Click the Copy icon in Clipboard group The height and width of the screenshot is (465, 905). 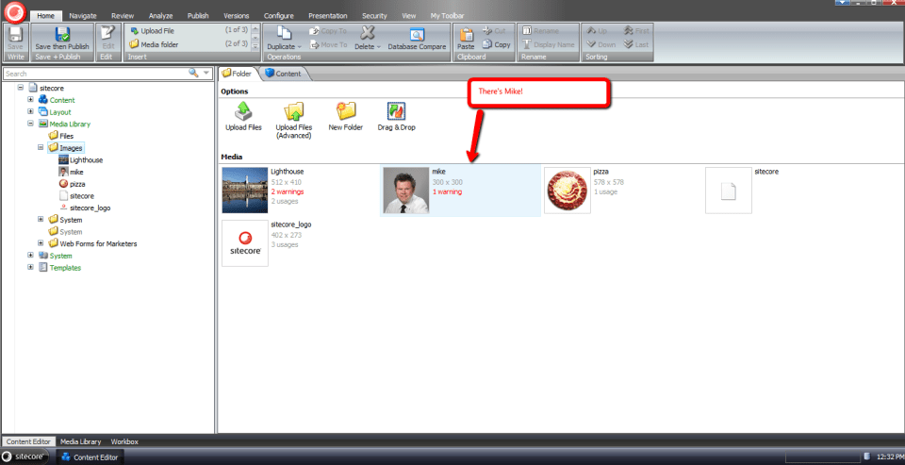[x=496, y=44]
